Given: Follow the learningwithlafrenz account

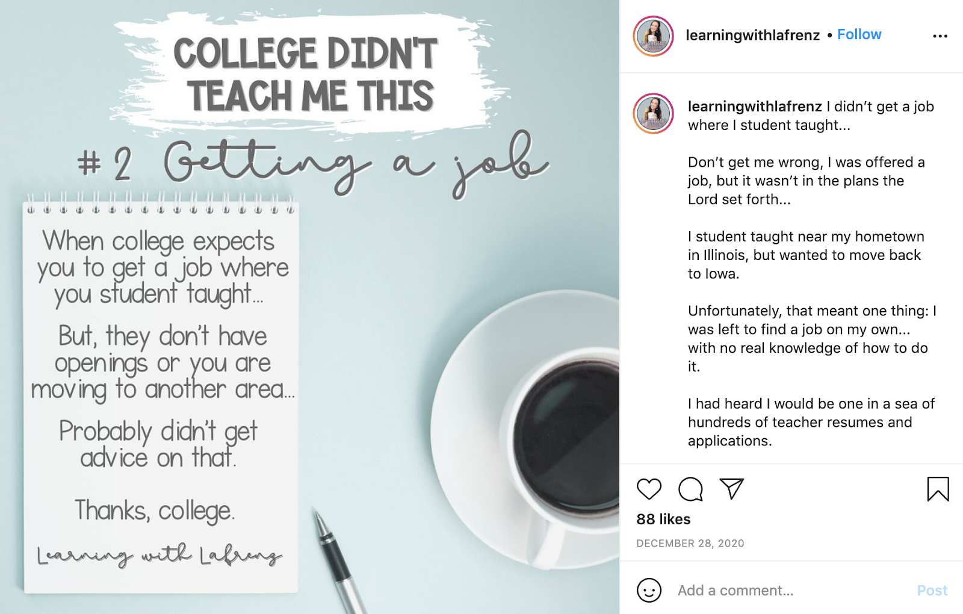Looking at the screenshot, I should [859, 34].
